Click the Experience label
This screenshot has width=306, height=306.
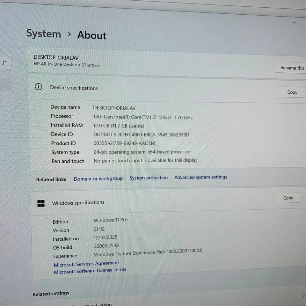point(65,256)
